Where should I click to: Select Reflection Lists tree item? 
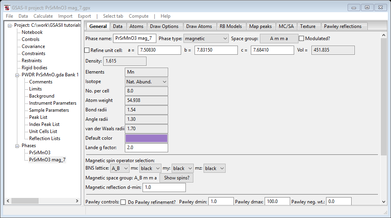click(44, 139)
